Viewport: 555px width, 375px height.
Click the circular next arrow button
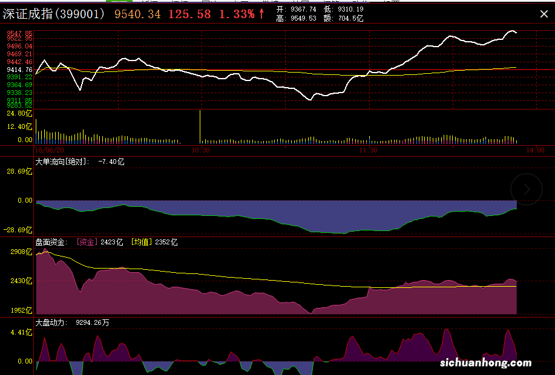click(527, 189)
